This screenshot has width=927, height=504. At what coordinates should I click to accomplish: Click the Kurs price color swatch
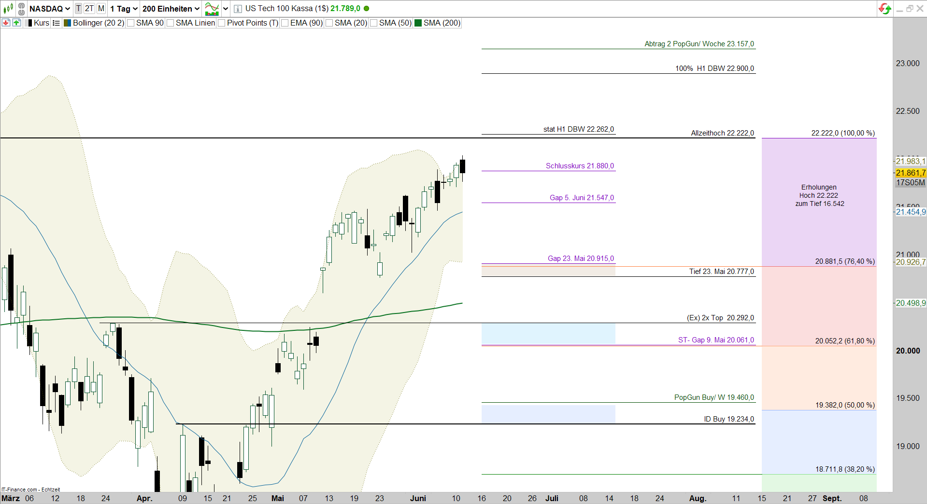coord(29,23)
